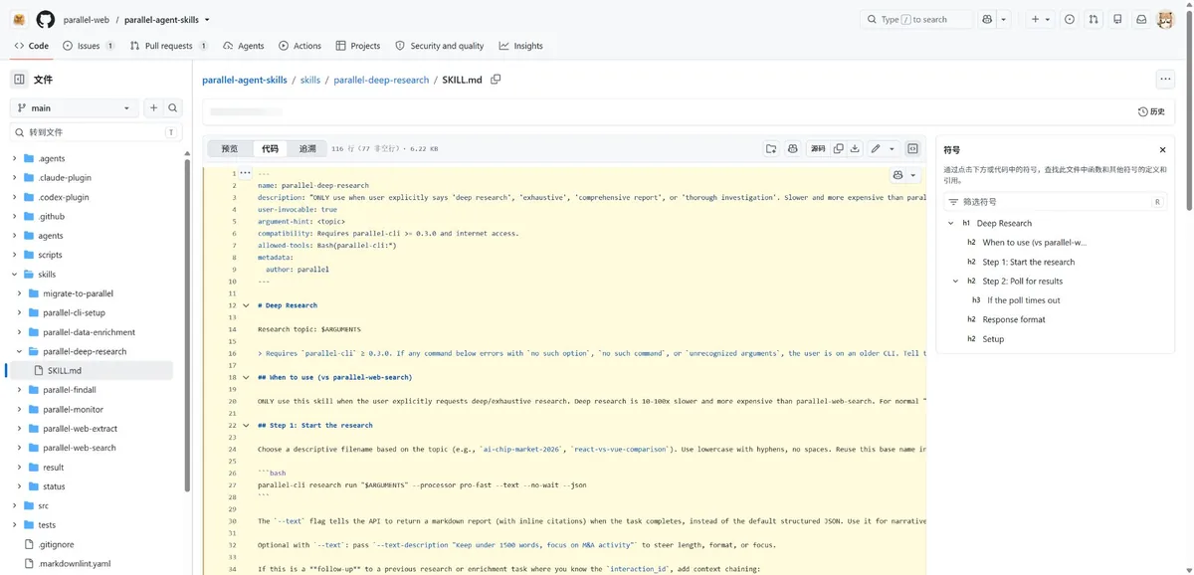1194x575 pixels.
Task: Open main branch selector dropdown
Action: [75, 107]
